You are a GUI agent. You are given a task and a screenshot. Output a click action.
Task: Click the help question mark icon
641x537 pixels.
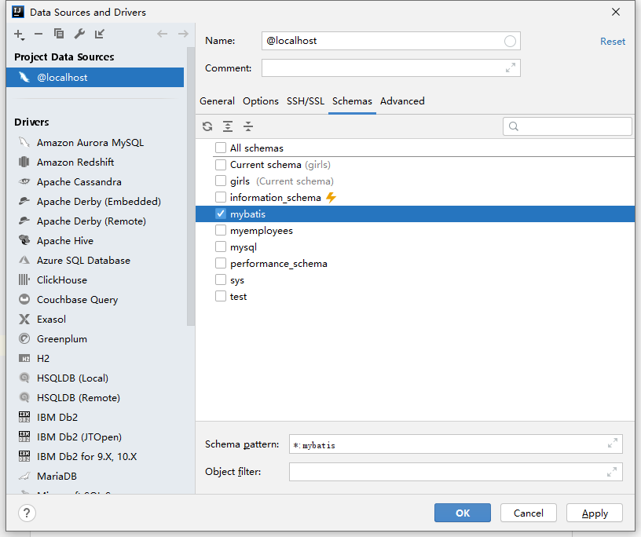(x=27, y=513)
